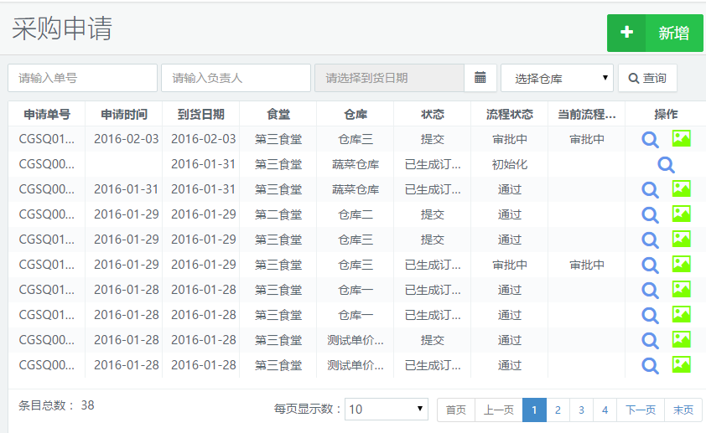Image resolution: width=706 pixels, height=433 pixels.
Task: Open the image icon for the 第二食堂 row
Action: click(x=681, y=215)
